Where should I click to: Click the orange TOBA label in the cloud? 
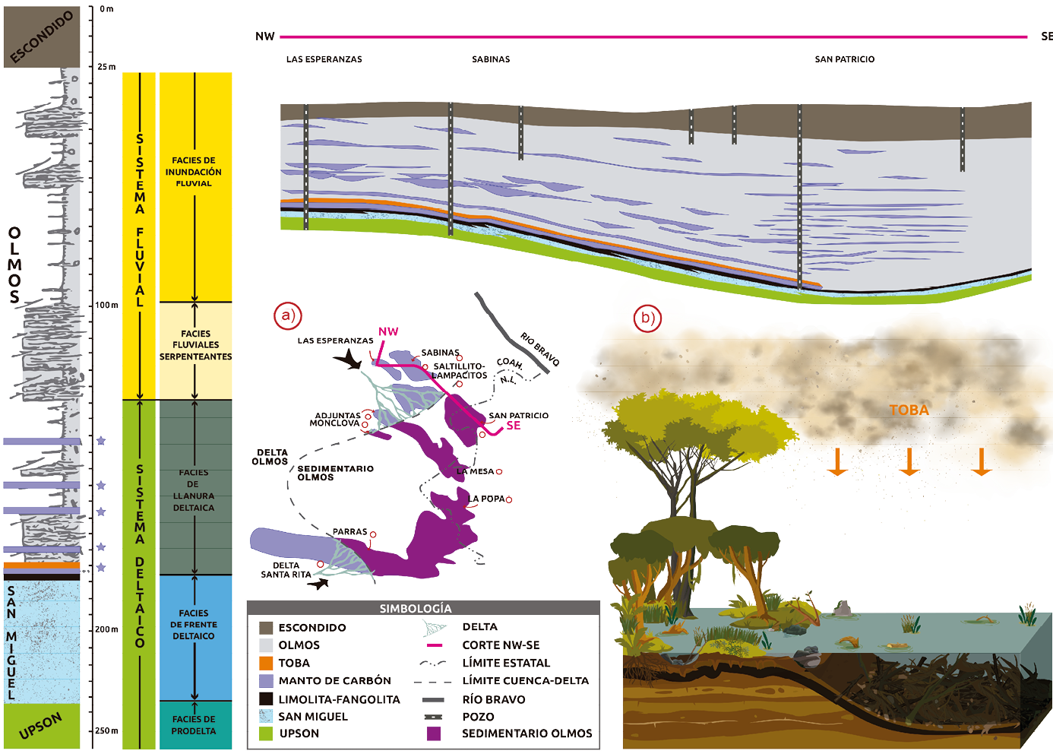[909, 410]
